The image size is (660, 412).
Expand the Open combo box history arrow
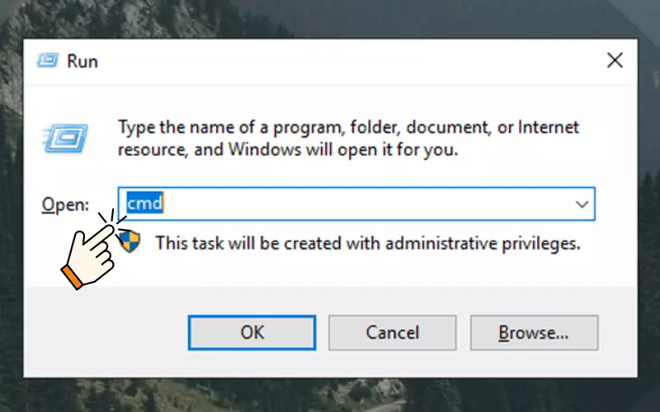click(582, 204)
